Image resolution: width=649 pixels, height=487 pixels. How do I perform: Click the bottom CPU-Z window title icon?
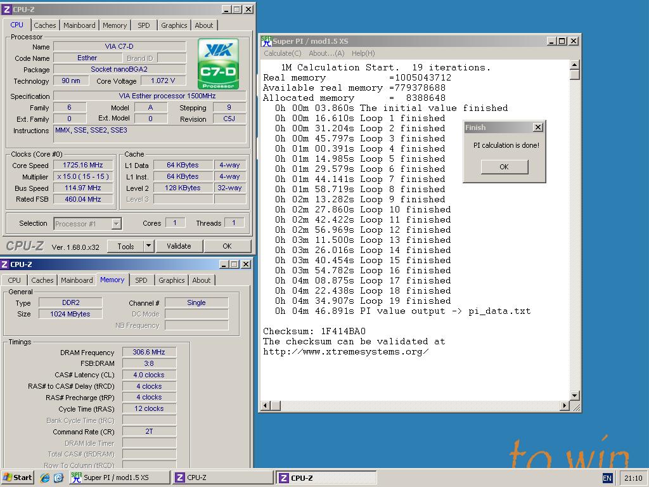point(4,264)
